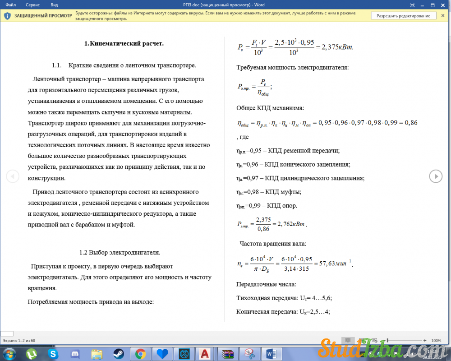Click the text Передаточные числа:
The height and width of the screenshot is (361, 451).
coord(267,284)
